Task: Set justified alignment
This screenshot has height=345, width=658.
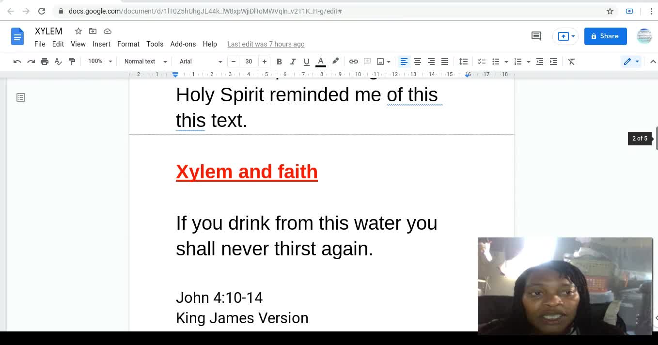Action: pos(445,62)
